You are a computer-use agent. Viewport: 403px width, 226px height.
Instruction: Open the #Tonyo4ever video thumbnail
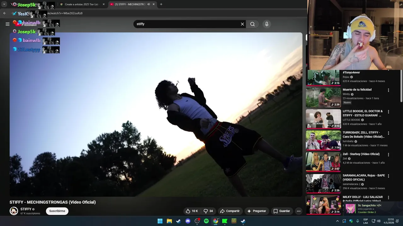pos(323,78)
